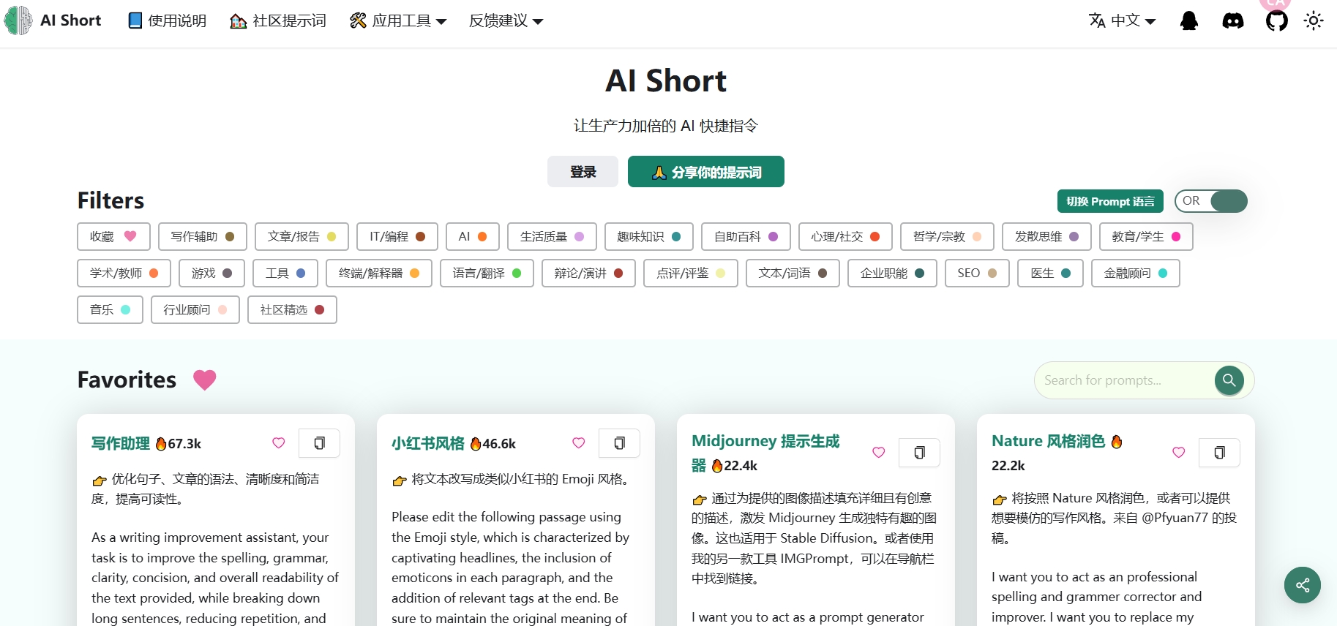The width and height of the screenshot is (1337, 626).
Task: Click the 切换 Prompt 语言 button
Action: click(1110, 201)
